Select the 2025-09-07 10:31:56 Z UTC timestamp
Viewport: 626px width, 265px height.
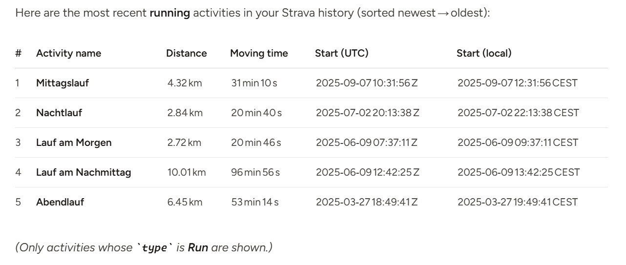(x=367, y=83)
